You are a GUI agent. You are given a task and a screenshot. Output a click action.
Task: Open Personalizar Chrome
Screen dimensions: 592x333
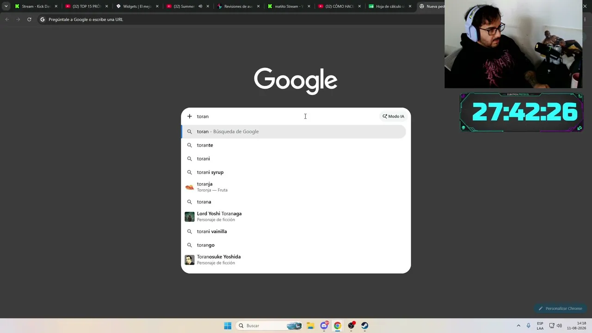coord(560,308)
